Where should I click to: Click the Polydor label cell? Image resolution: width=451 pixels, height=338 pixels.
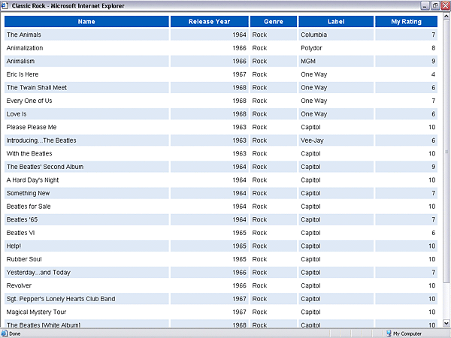coord(311,48)
